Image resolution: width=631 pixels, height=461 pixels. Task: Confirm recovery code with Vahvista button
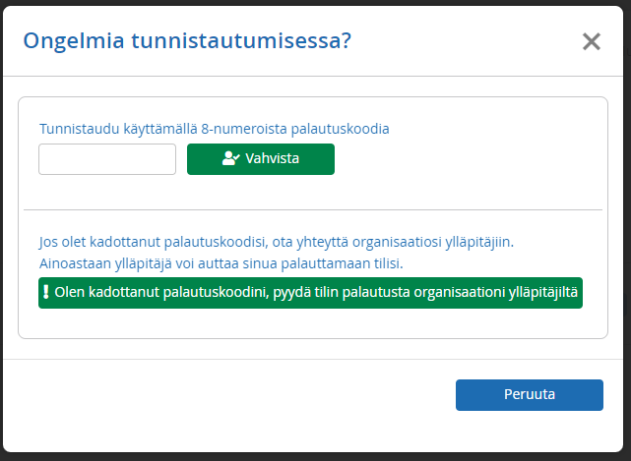pyautogui.click(x=261, y=159)
